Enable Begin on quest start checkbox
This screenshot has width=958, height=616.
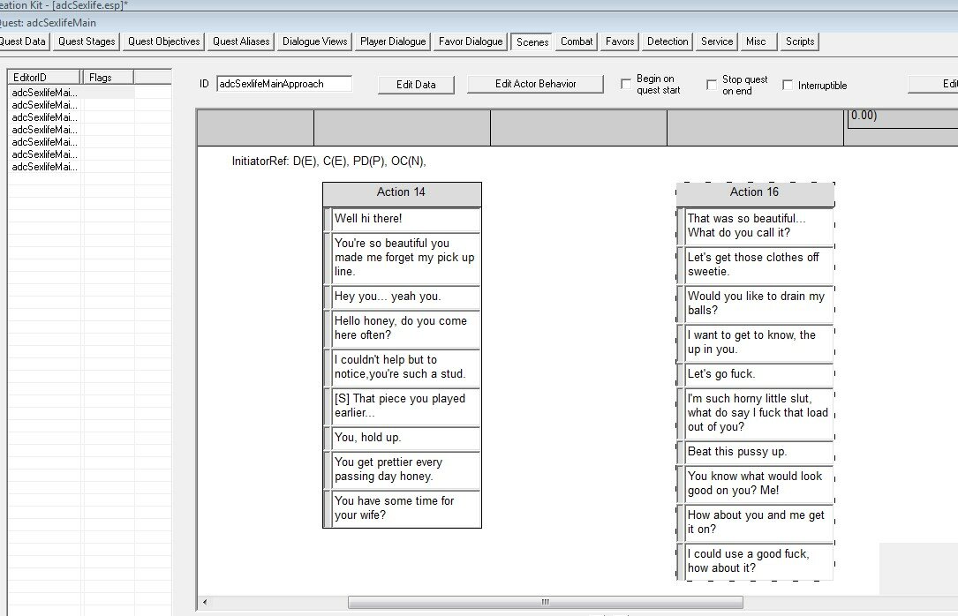pos(626,84)
